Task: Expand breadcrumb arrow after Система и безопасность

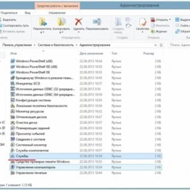Action: 77,45
